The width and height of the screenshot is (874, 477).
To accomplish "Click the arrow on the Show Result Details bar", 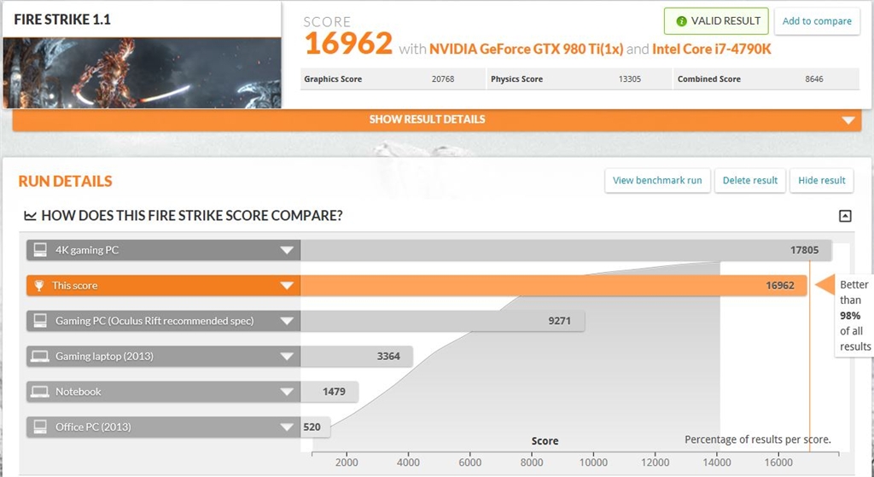I will pyautogui.click(x=848, y=120).
